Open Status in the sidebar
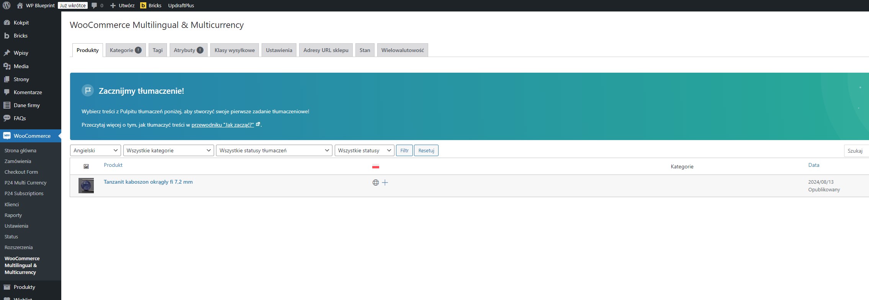 [x=11, y=236]
